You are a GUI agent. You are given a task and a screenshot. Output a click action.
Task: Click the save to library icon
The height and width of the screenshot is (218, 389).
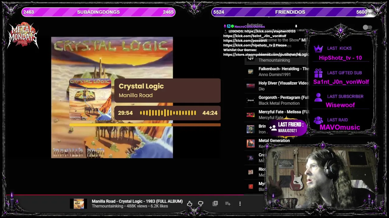tap(215, 203)
